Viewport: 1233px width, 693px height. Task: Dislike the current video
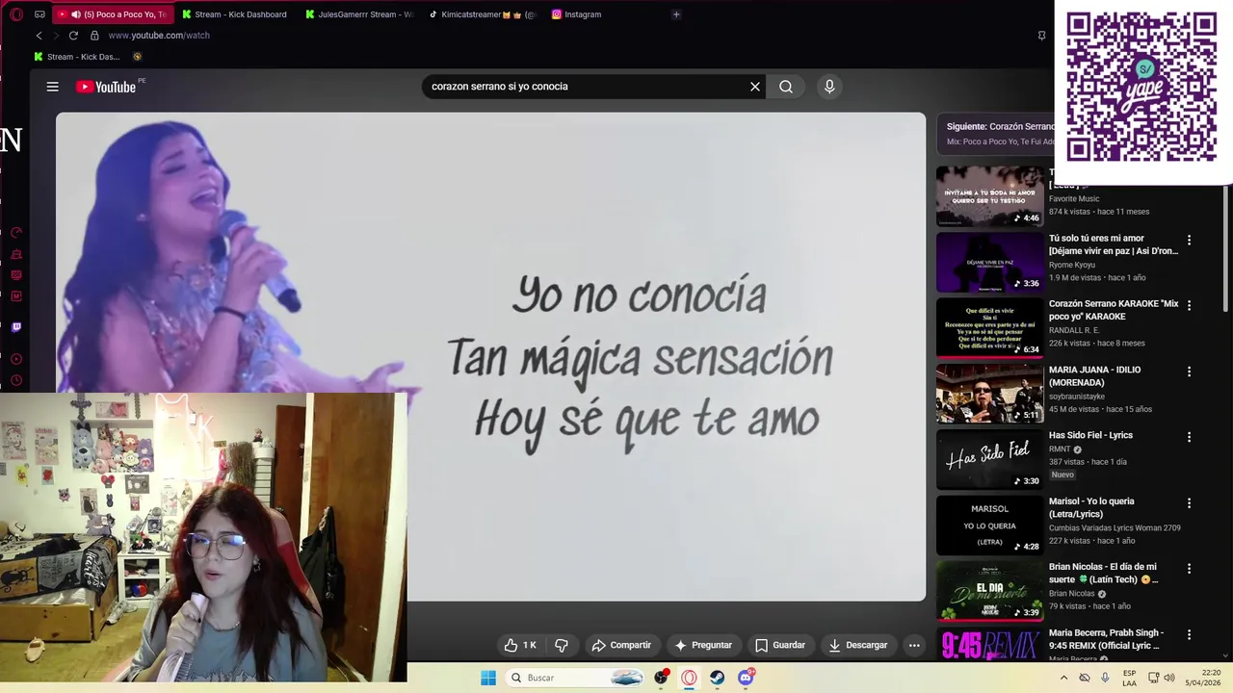tap(562, 645)
